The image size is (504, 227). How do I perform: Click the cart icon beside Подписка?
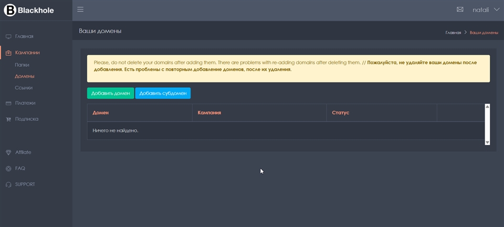8,119
